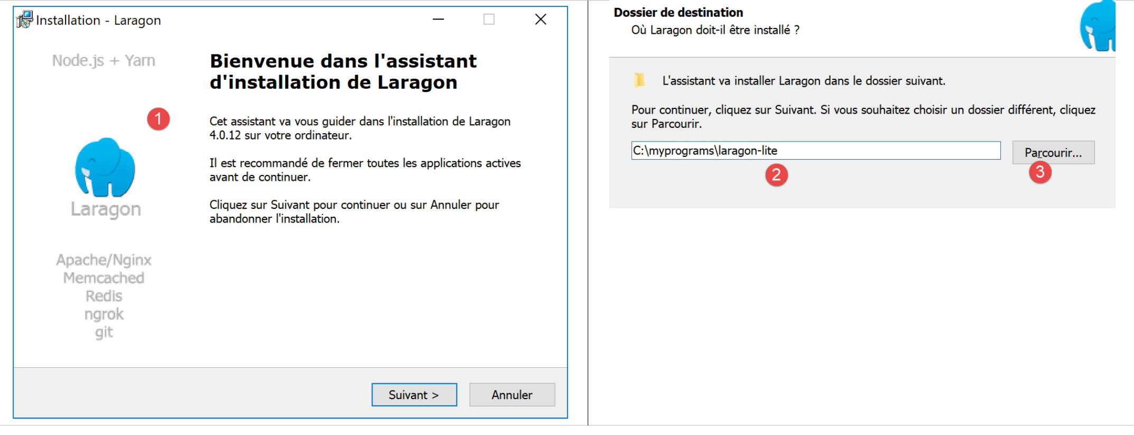Click the installer icon in the title bar
This screenshot has width=1134, height=435.
coord(24,20)
